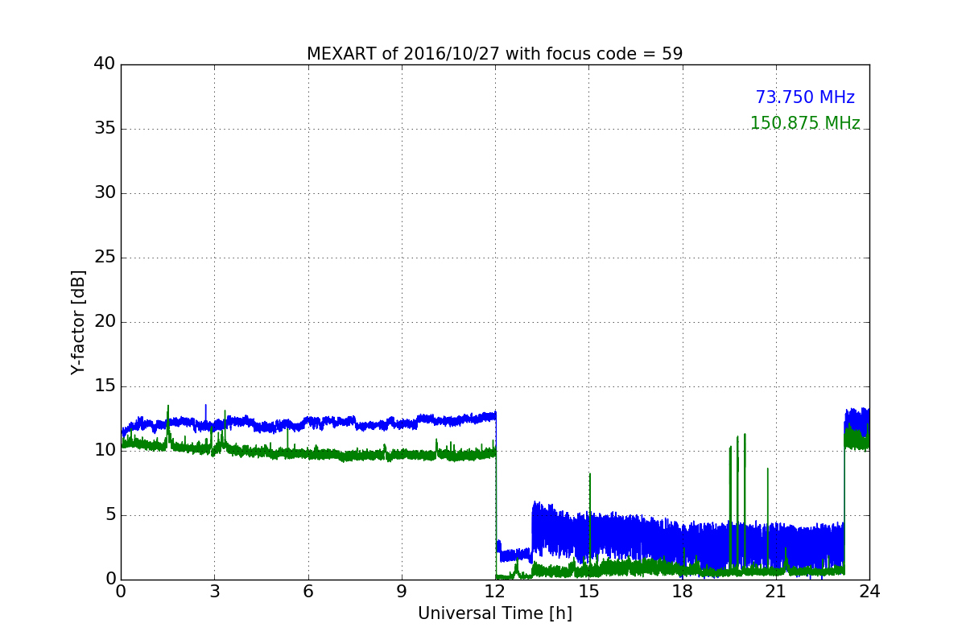Click the y-axis tick label 30
The image size is (966, 644).
(x=105, y=193)
